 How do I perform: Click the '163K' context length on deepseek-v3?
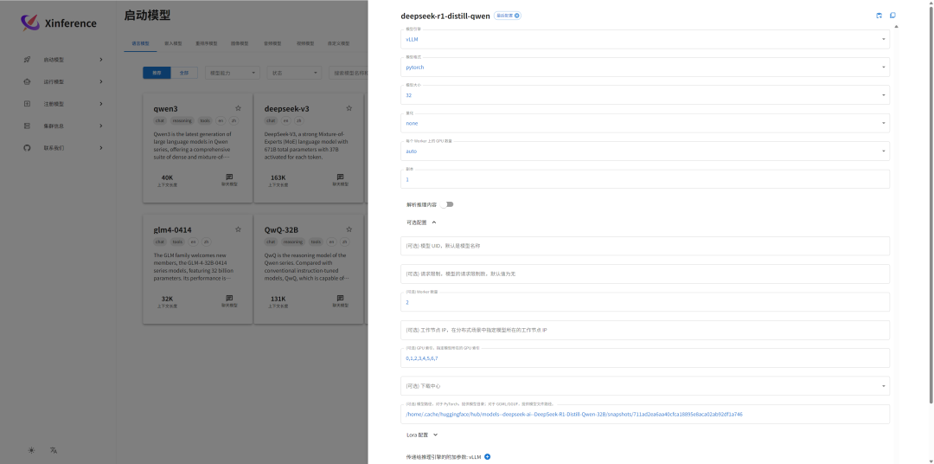(278, 177)
